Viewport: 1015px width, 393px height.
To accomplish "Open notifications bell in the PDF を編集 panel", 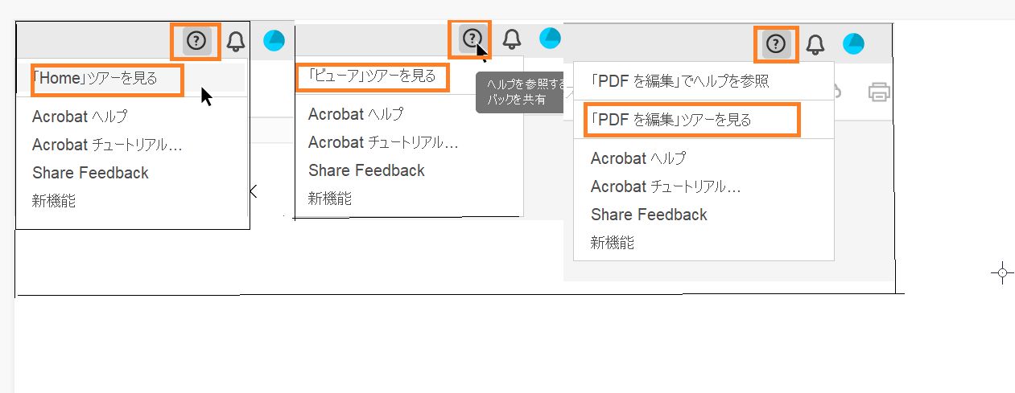I will (x=815, y=44).
